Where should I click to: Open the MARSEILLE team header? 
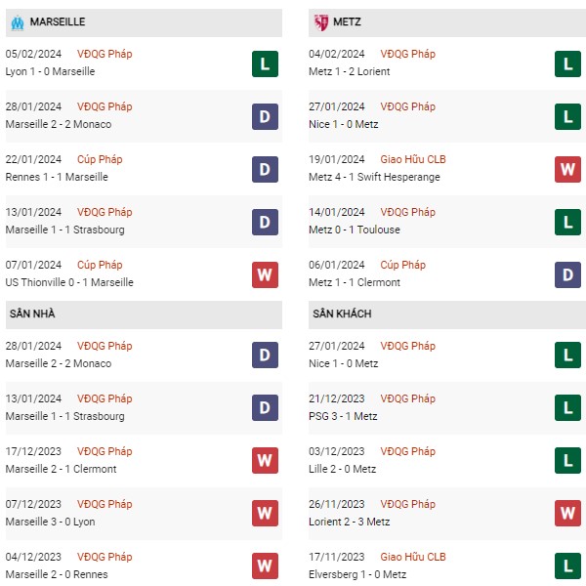coord(144,22)
